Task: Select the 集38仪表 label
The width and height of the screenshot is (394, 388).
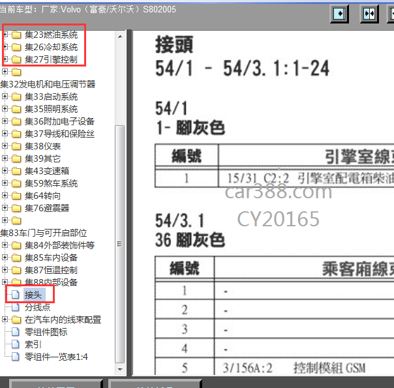Action: (x=42, y=146)
